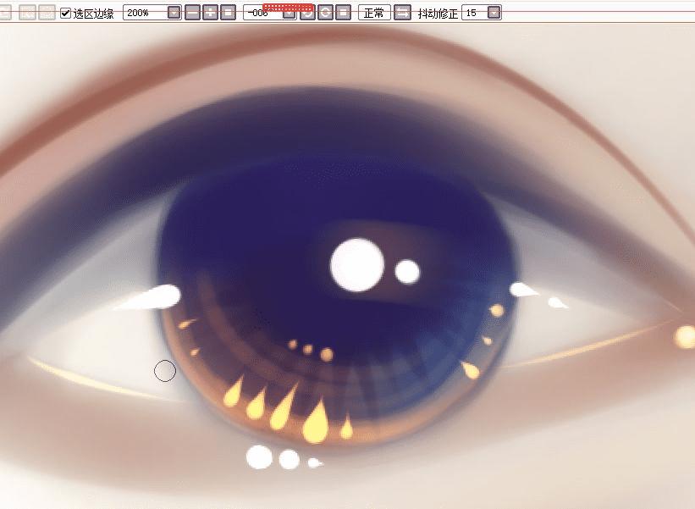Reset the zoom with the square button after plus

pos(228,13)
